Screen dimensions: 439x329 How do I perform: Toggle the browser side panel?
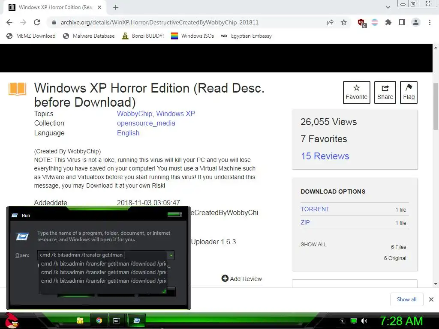pyautogui.click(x=402, y=22)
